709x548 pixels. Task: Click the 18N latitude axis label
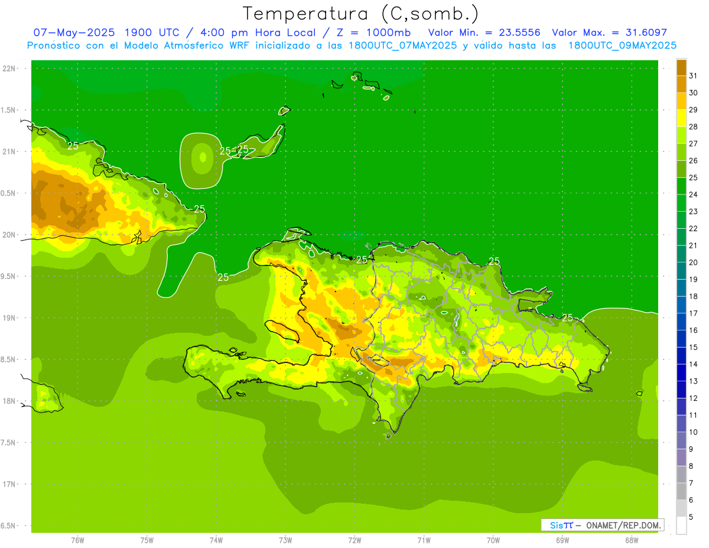tap(10, 401)
